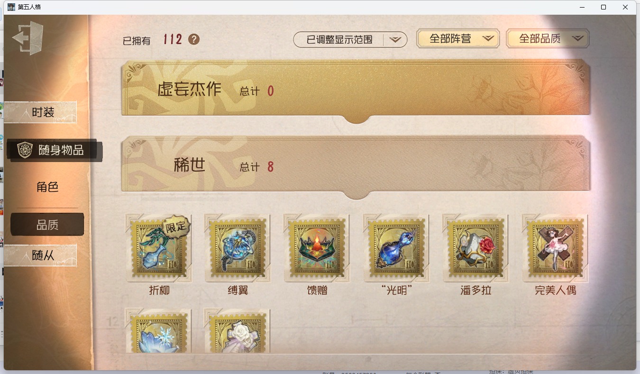The image size is (640, 374).
Task: Click the exit door icon at top-left
Action: (x=28, y=38)
